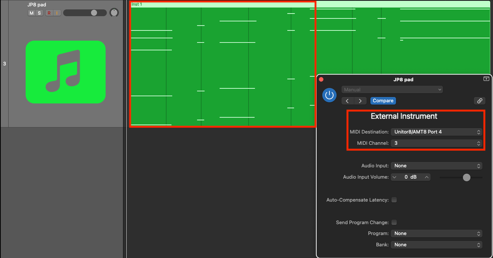Load the next preset with the right arrow

[360, 100]
